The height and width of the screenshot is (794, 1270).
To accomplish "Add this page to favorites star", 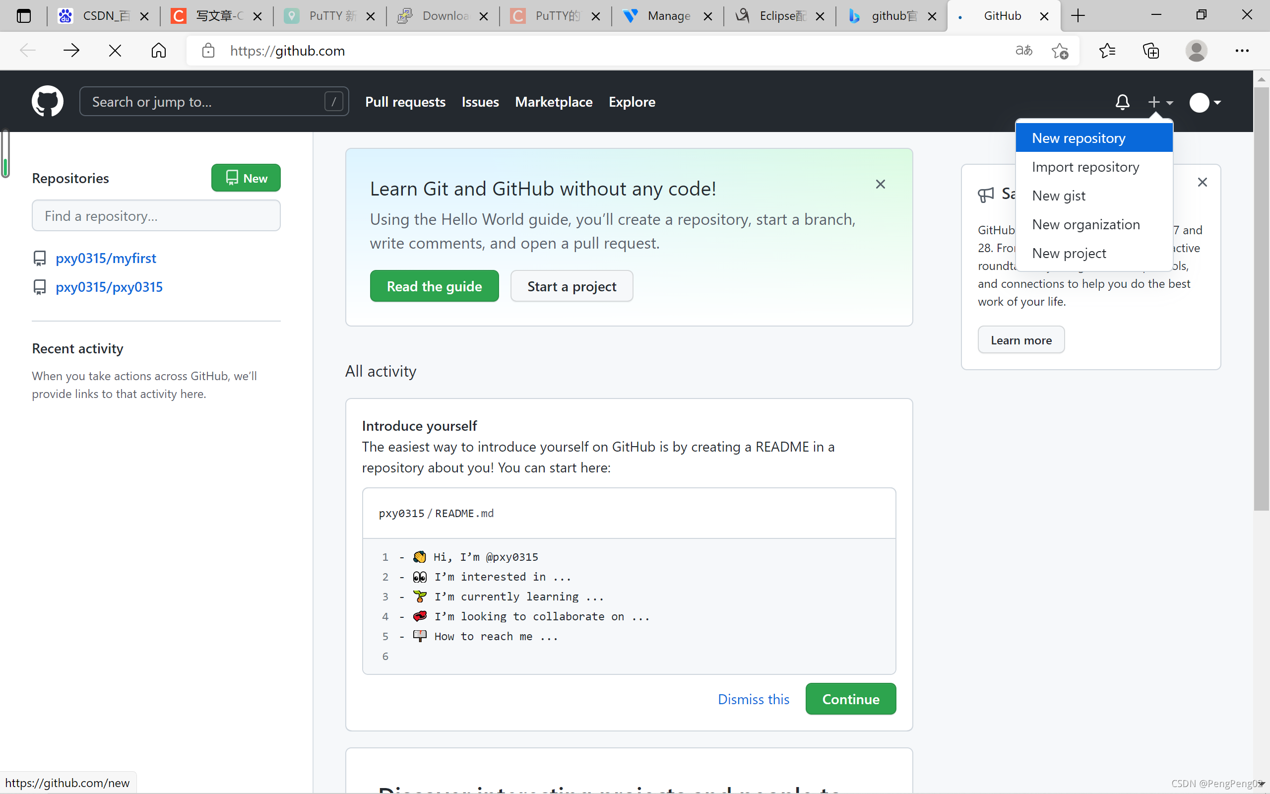I will [1060, 51].
